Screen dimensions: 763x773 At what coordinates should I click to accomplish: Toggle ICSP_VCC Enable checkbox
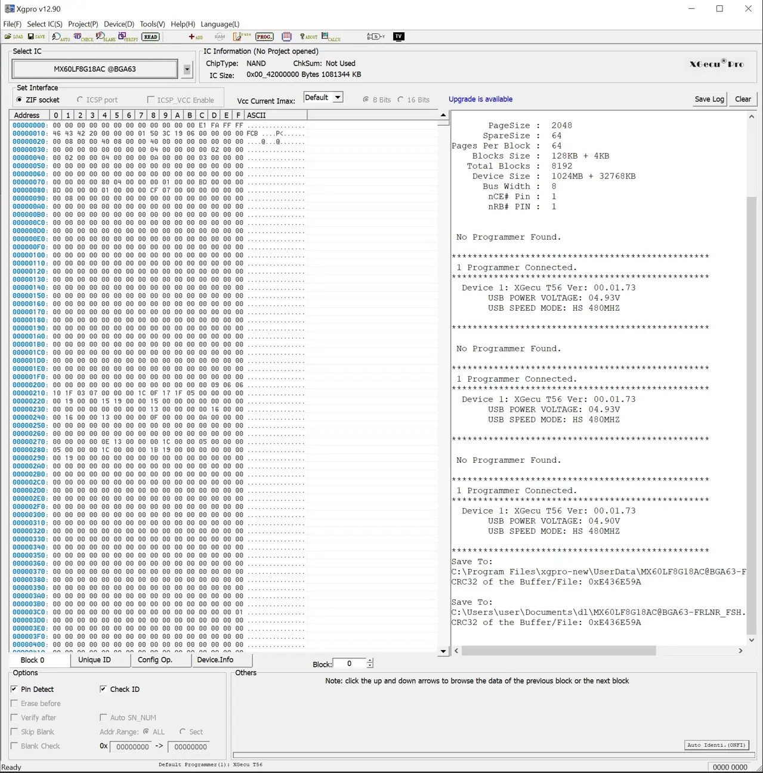coord(181,100)
